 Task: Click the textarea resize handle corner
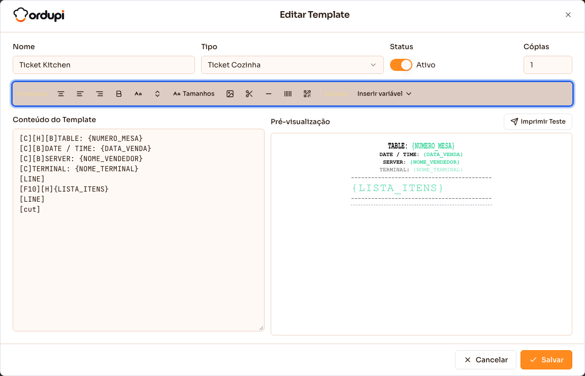[x=261, y=328]
